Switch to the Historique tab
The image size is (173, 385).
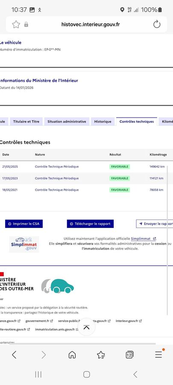(103, 121)
